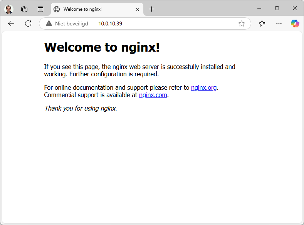
Task: Open the nginx.com commercial support link
Action: pos(153,95)
